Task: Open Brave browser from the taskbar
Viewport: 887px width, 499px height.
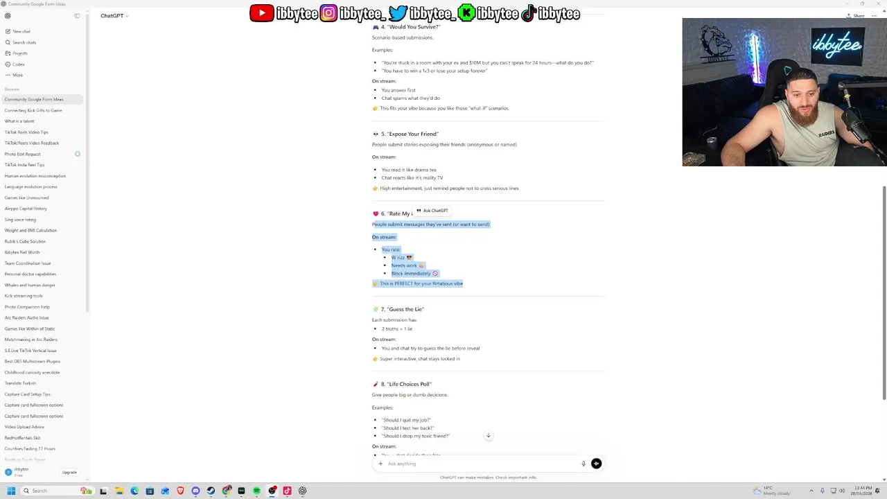Action: click(x=180, y=491)
